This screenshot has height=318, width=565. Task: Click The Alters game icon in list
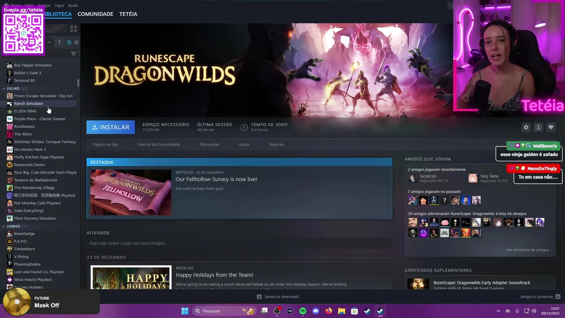point(9,134)
